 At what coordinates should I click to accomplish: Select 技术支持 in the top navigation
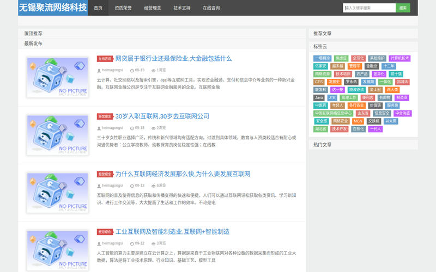[182, 8]
